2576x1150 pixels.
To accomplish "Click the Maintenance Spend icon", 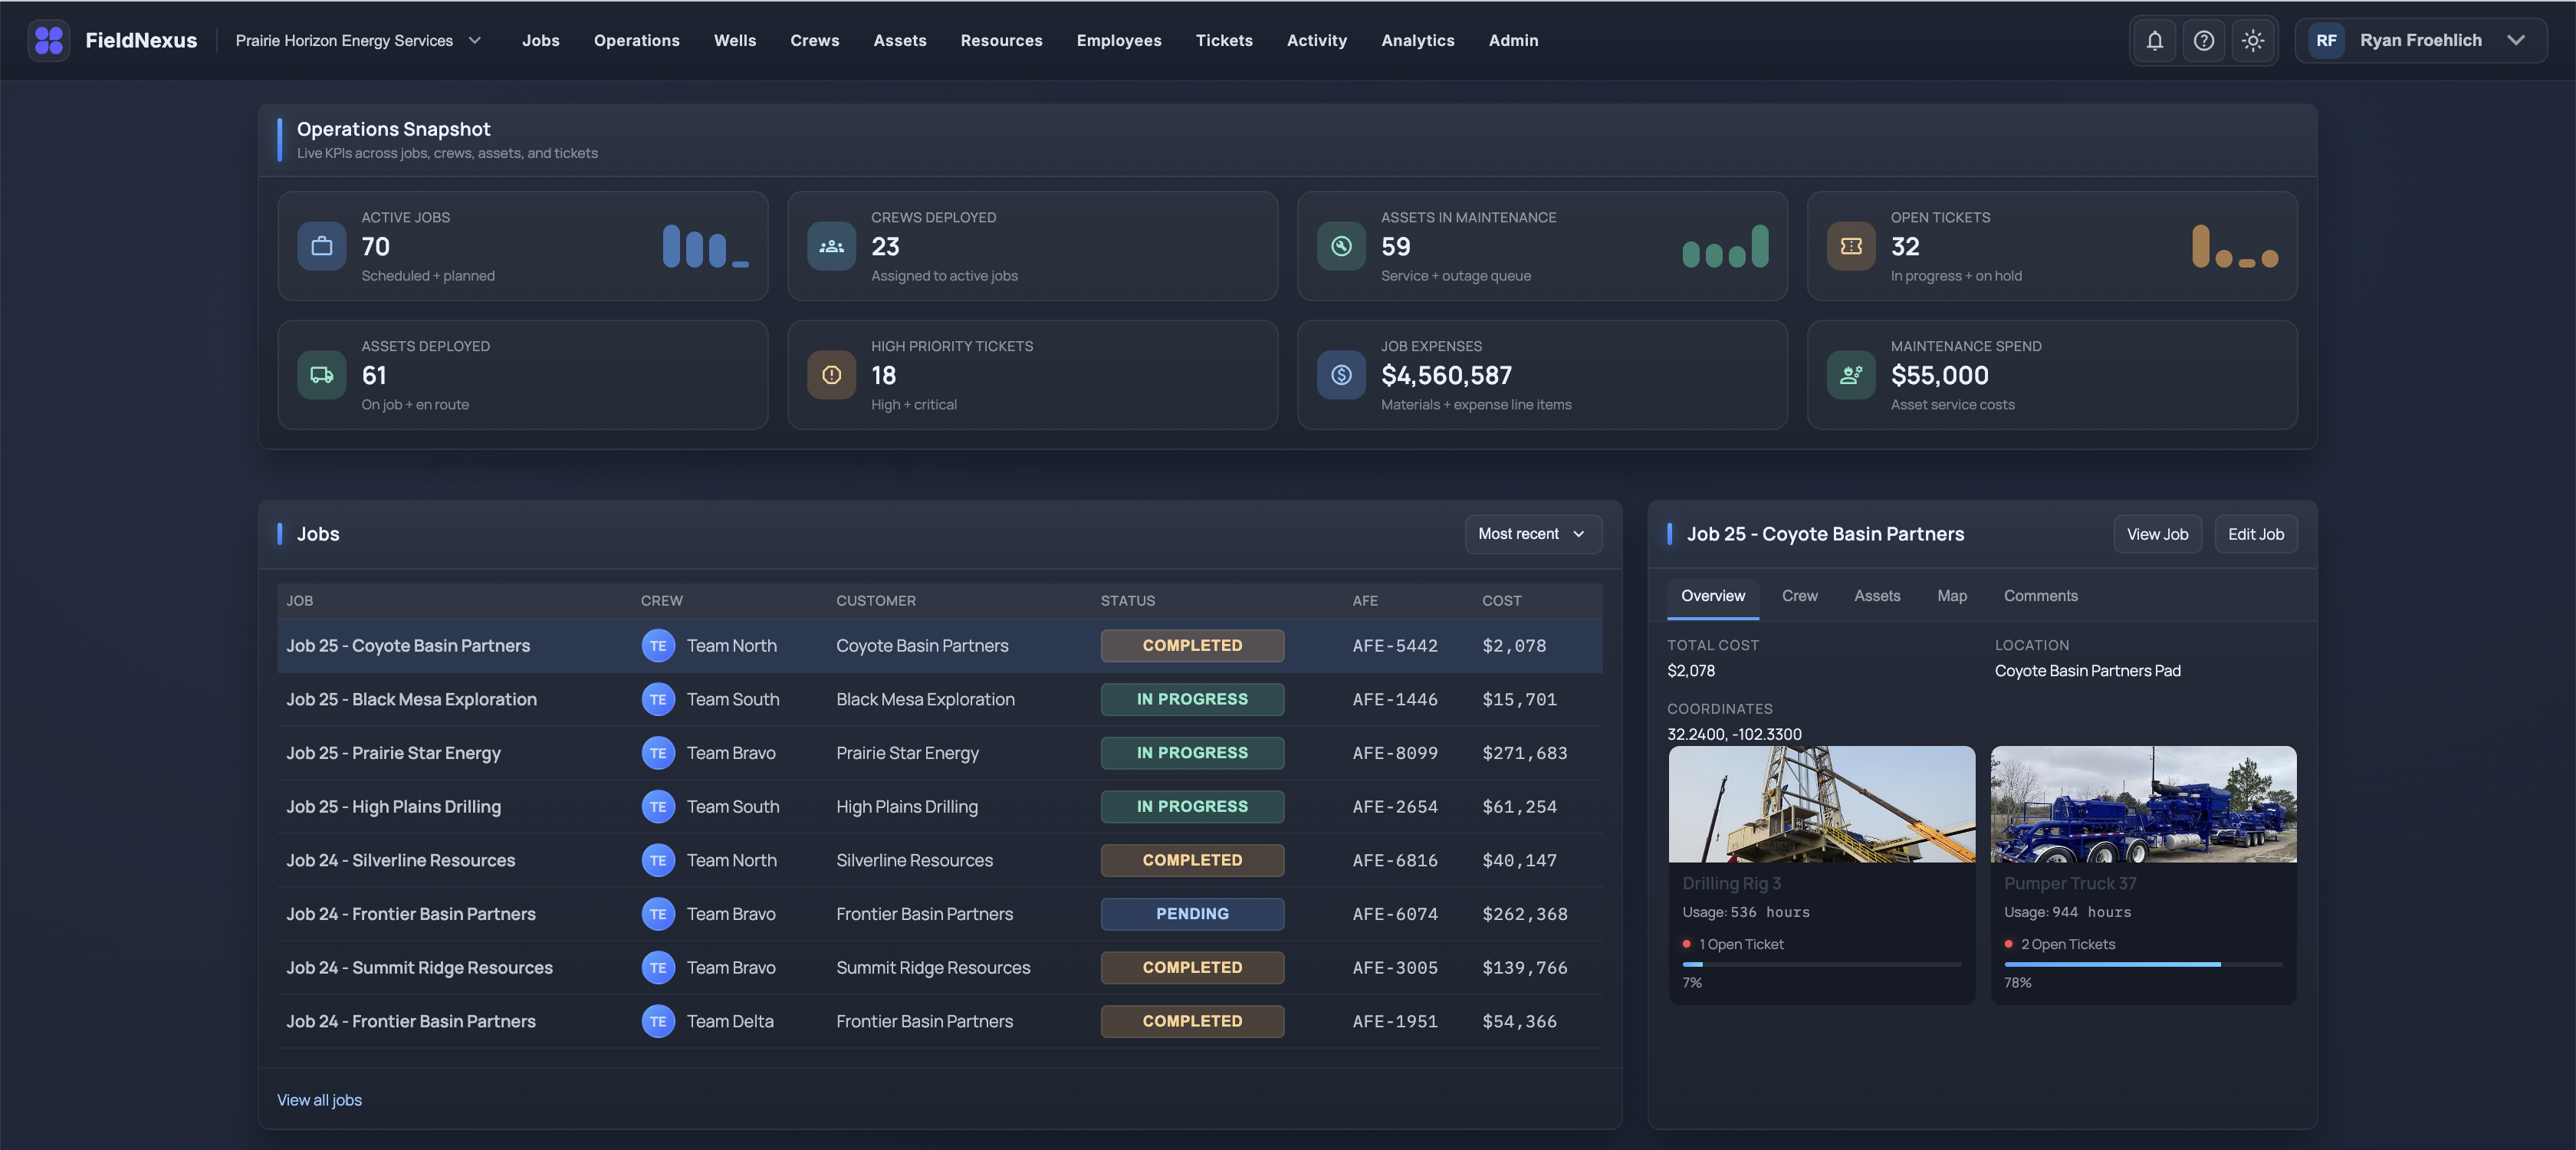I will click(x=1851, y=375).
